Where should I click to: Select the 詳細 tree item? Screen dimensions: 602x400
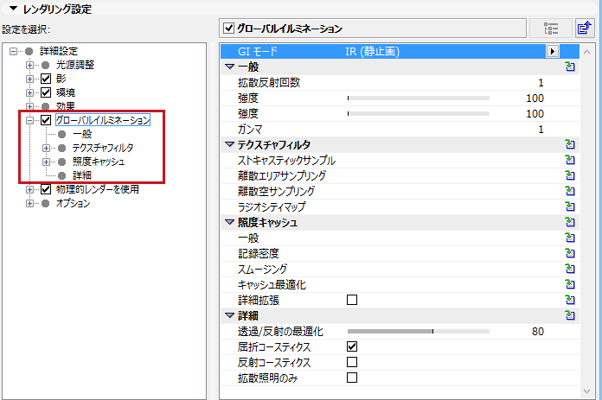(82, 175)
